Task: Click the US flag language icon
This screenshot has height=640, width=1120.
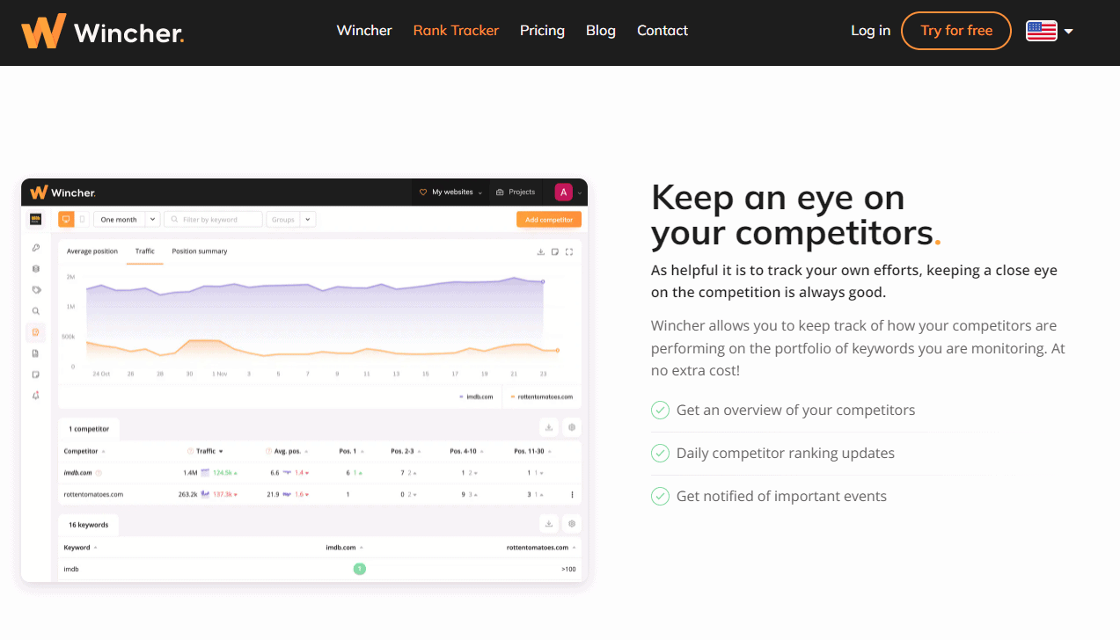Action: 1042,31
